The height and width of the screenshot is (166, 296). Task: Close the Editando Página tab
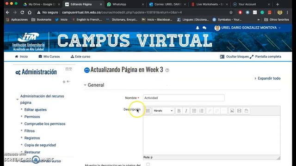[x=101, y=4]
